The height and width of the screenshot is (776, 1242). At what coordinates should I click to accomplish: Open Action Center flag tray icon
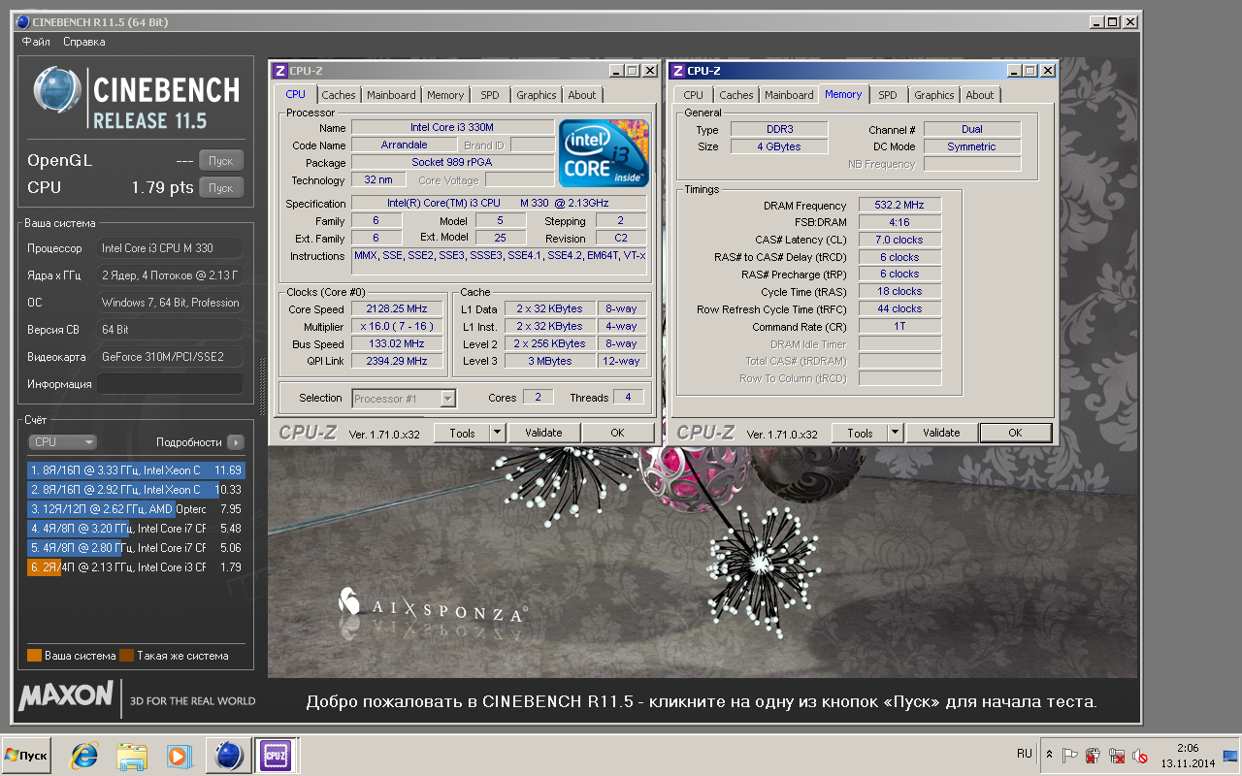pyautogui.click(x=1070, y=755)
